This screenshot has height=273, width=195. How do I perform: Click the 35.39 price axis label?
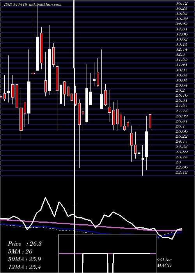[182, 19]
